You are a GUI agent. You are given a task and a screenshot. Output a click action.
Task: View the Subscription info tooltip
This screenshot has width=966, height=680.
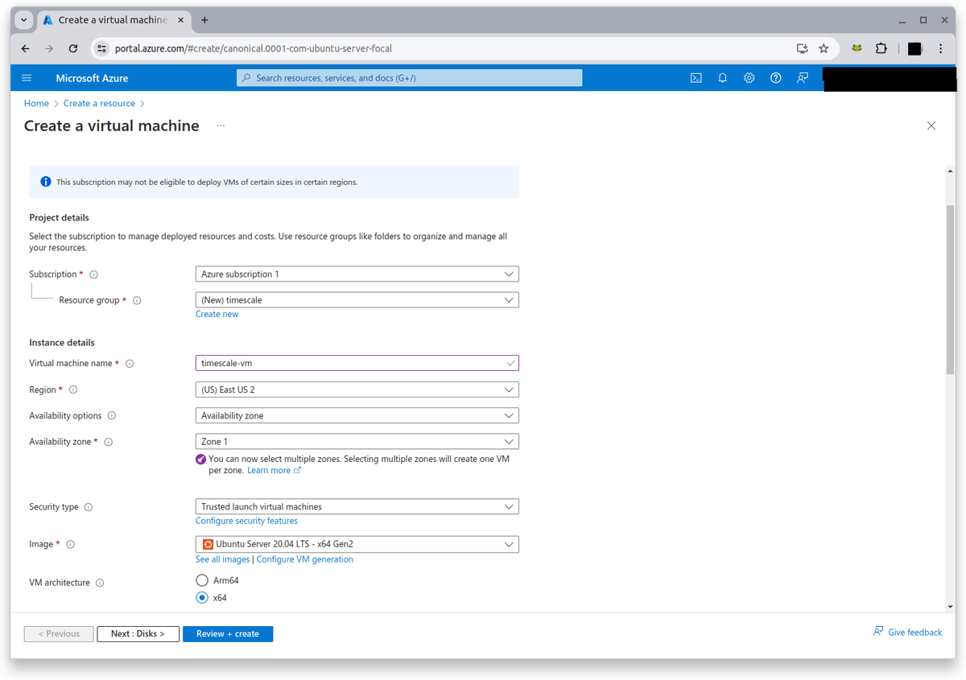coord(93,274)
